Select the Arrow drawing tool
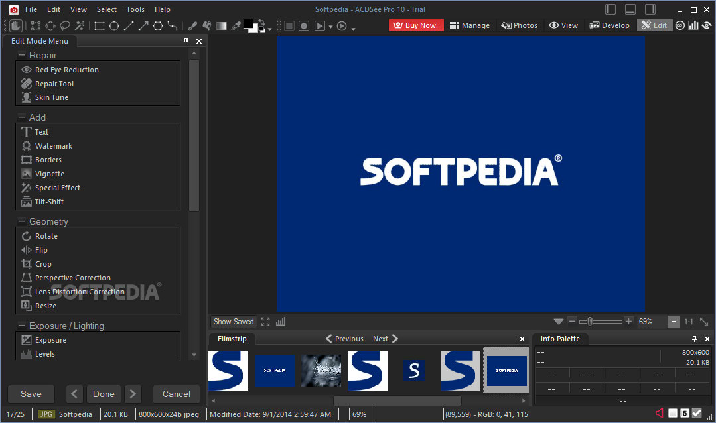716x423 pixels. [143, 26]
